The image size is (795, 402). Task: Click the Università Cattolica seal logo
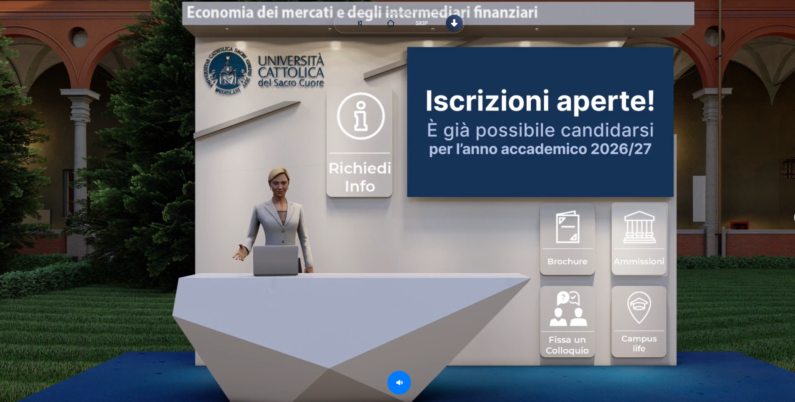[227, 71]
